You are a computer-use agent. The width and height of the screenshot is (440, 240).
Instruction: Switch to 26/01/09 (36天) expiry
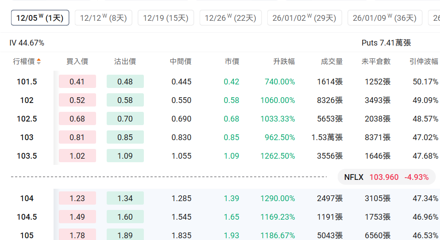coord(385,18)
